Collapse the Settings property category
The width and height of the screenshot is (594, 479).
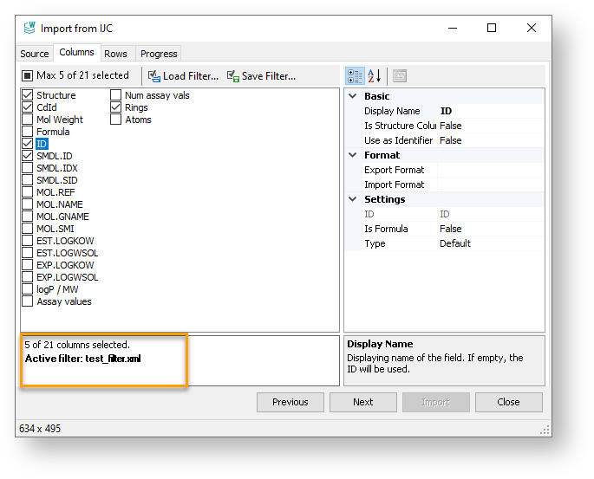coord(353,199)
